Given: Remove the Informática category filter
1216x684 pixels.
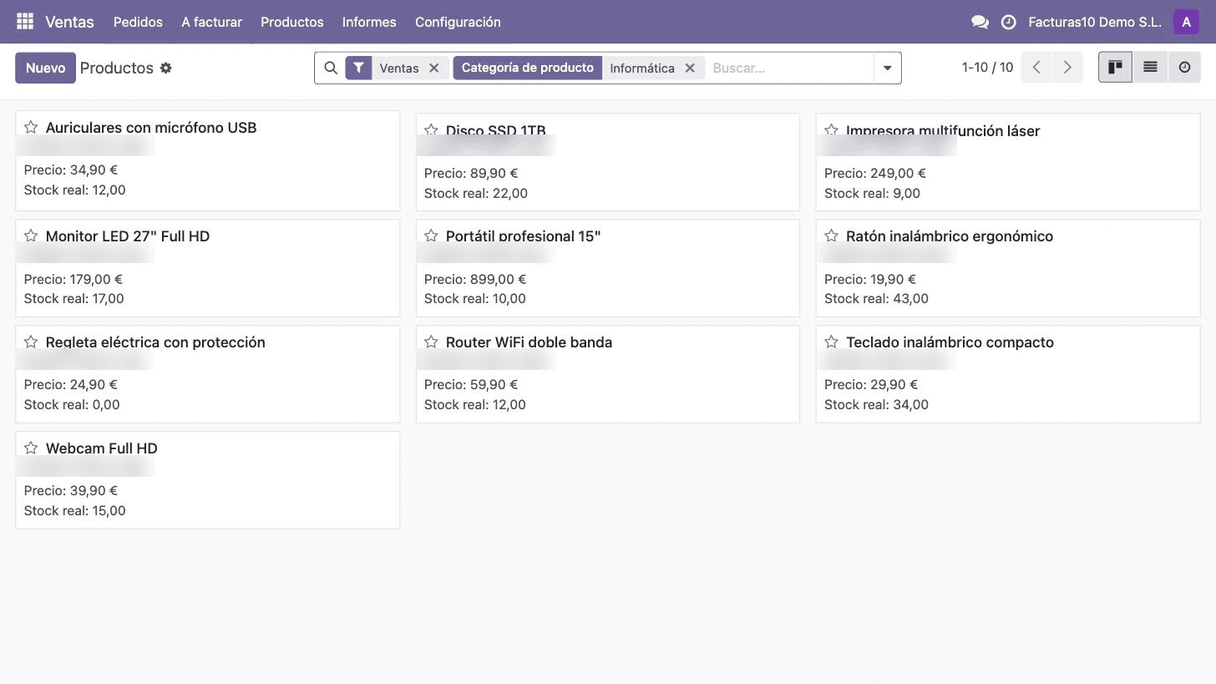Looking at the screenshot, I should tap(690, 68).
